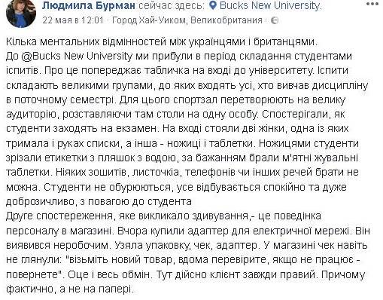383x300 pixels.
Task: Click the final line "фактично, а не на папері"
Action: click(x=68, y=289)
